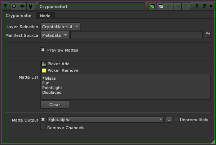Toggle the Preview Mattes checkbox
216x145 pixels.
coord(43,50)
